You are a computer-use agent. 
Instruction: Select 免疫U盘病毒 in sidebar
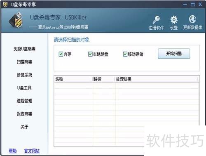coord(24,49)
